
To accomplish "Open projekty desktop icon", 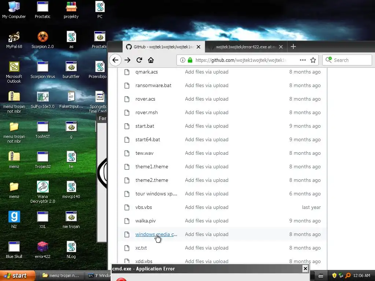I will 71,10.
